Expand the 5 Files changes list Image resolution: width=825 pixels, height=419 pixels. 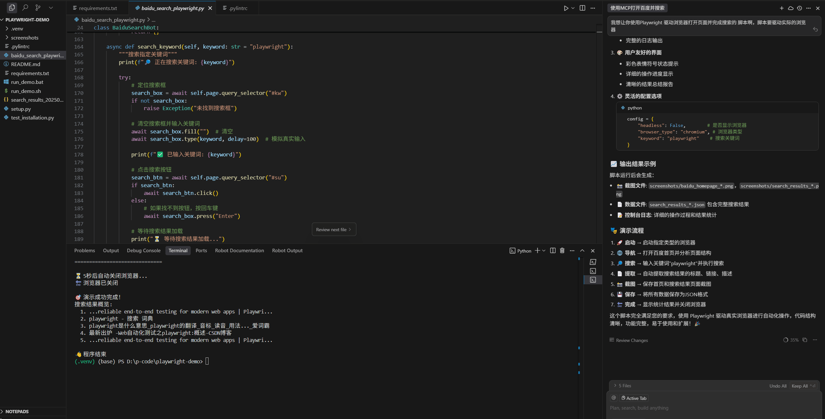(622, 386)
